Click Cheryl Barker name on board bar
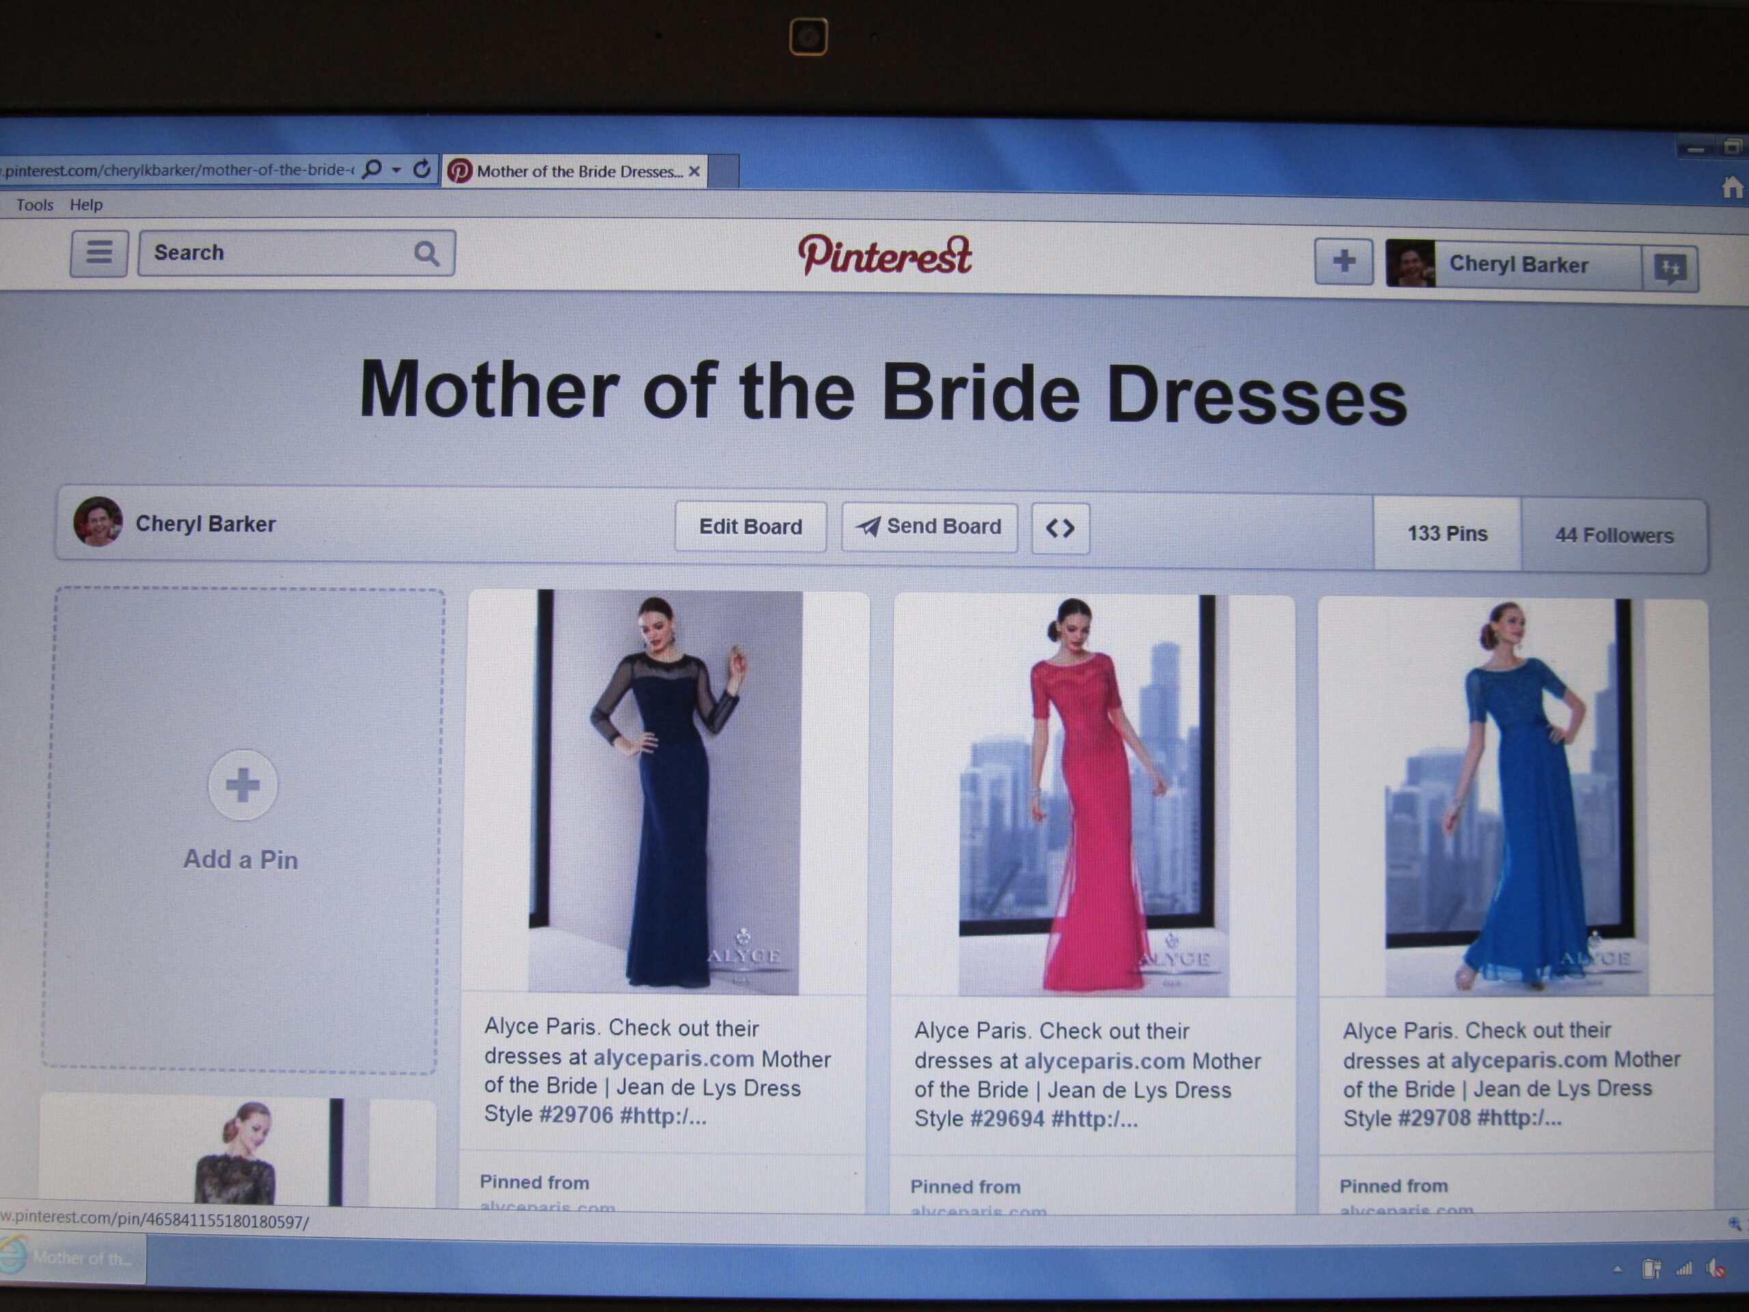 click(206, 523)
